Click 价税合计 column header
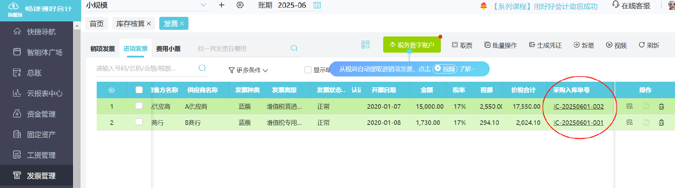 (x=523, y=90)
